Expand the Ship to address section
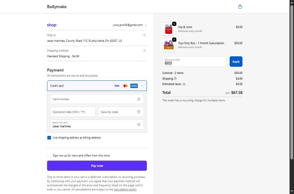Screen dimensions: 294x194 coord(144,35)
